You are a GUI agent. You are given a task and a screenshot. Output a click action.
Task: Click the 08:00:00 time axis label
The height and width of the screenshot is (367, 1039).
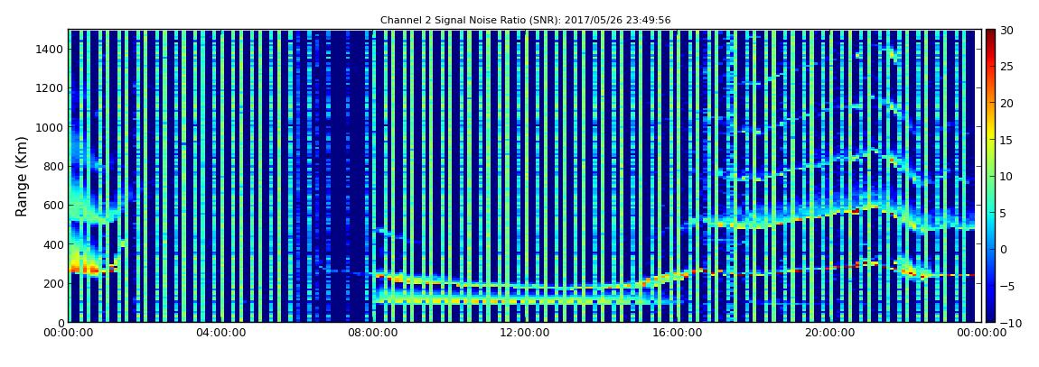click(x=371, y=333)
